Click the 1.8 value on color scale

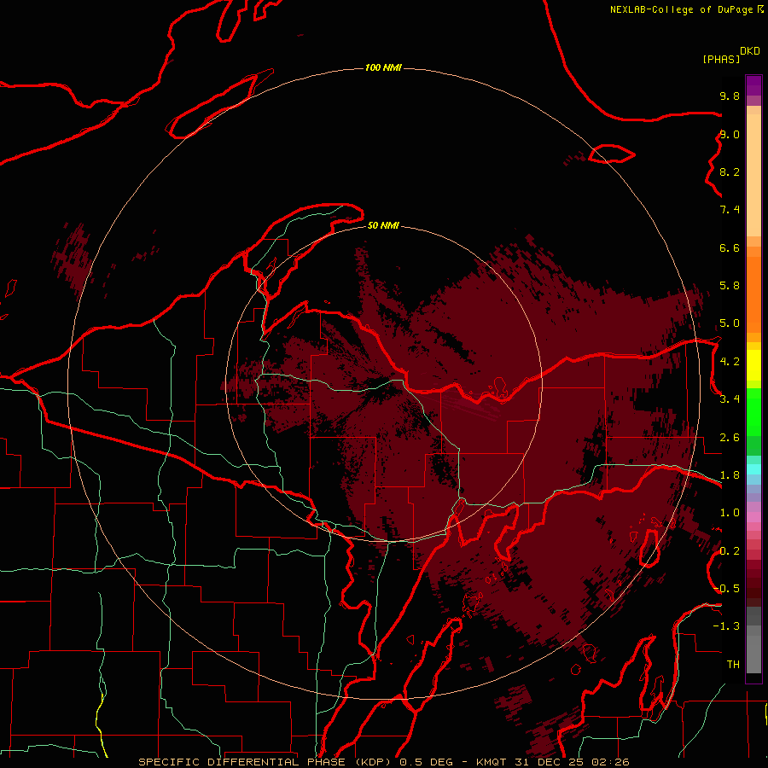pos(730,475)
